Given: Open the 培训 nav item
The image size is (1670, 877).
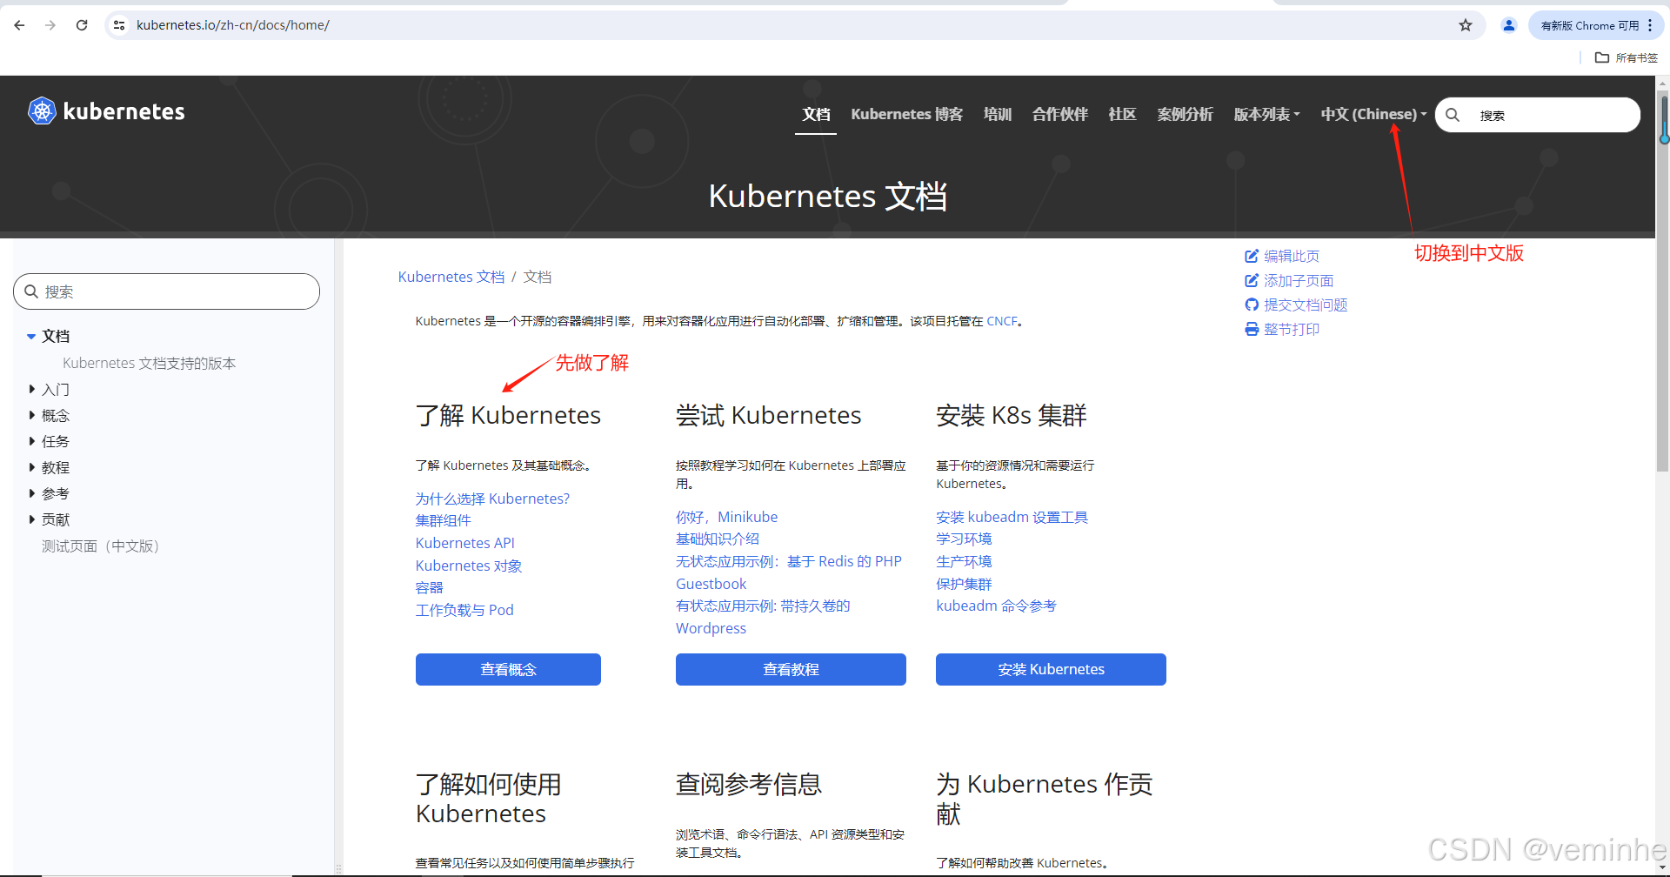Looking at the screenshot, I should (x=997, y=114).
